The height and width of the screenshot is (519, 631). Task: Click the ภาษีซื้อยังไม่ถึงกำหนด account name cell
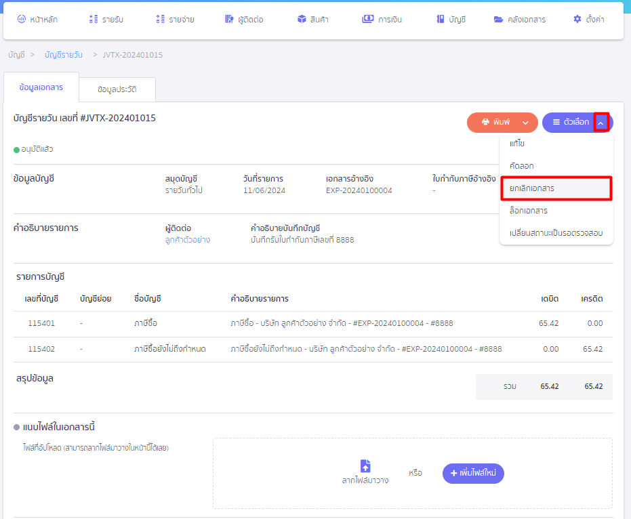[x=170, y=349]
